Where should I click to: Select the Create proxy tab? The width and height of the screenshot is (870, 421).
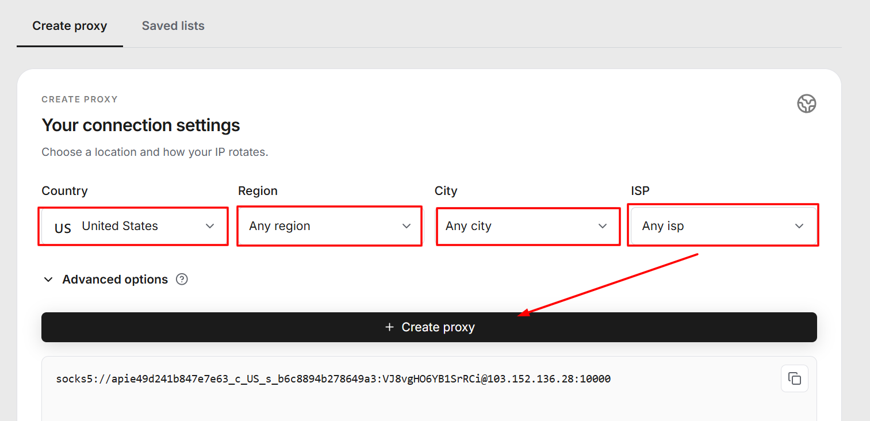click(70, 26)
